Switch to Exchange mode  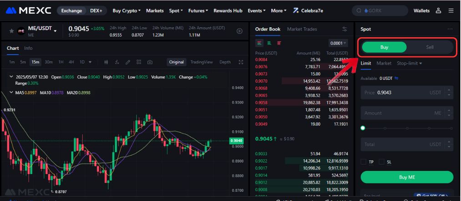[71, 10]
